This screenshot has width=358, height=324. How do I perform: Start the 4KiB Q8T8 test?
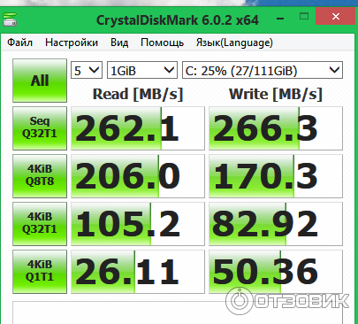click(x=40, y=176)
